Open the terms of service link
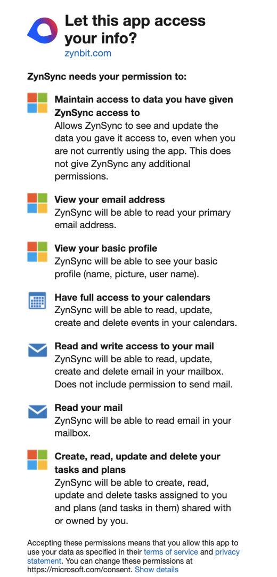277x577 pixels. pyautogui.click(x=171, y=552)
